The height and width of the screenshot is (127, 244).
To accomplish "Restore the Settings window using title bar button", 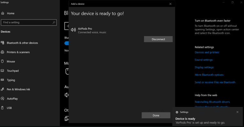I will point(232,2).
